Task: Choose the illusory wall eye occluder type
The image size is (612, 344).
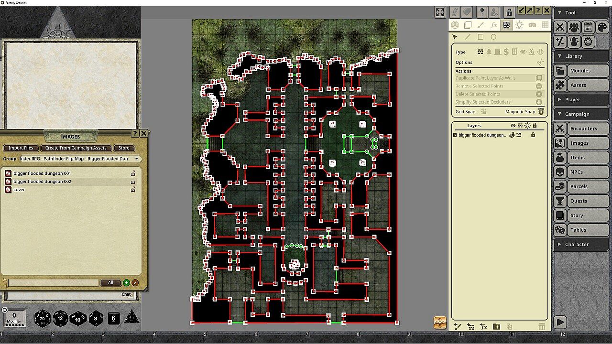Action: click(523, 52)
